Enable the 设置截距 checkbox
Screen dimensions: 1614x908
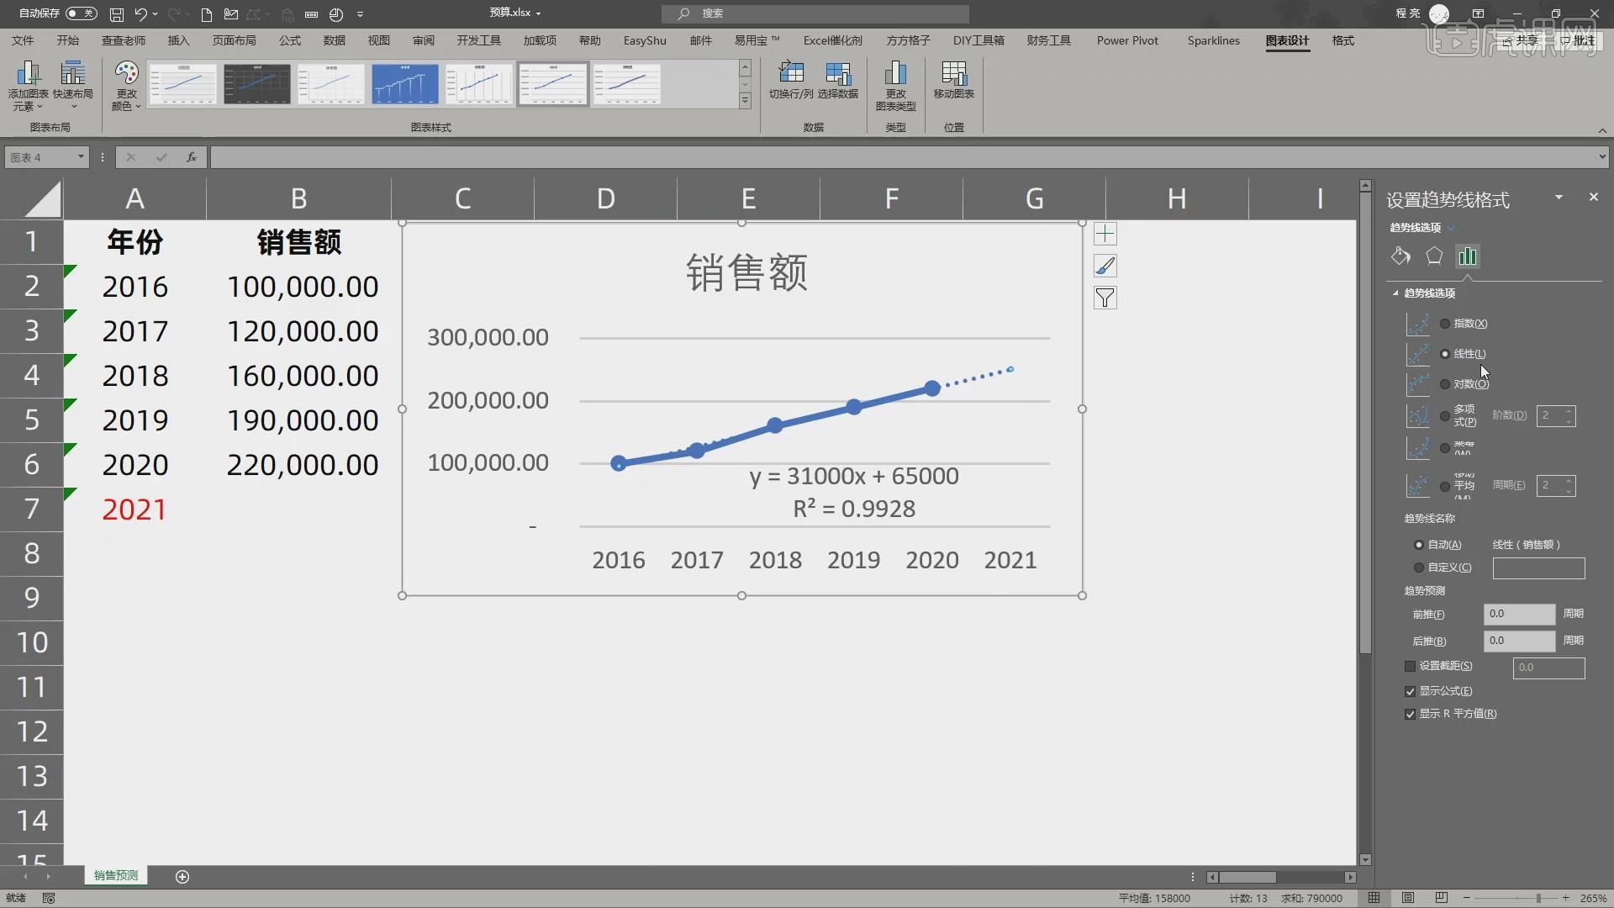[x=1410, y=667]
